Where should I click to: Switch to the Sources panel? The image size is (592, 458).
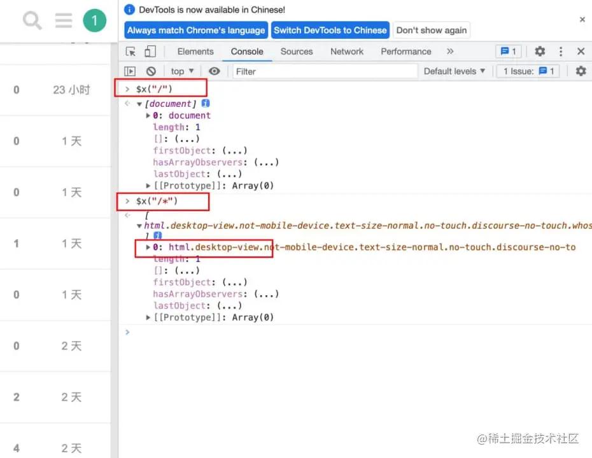296,51
